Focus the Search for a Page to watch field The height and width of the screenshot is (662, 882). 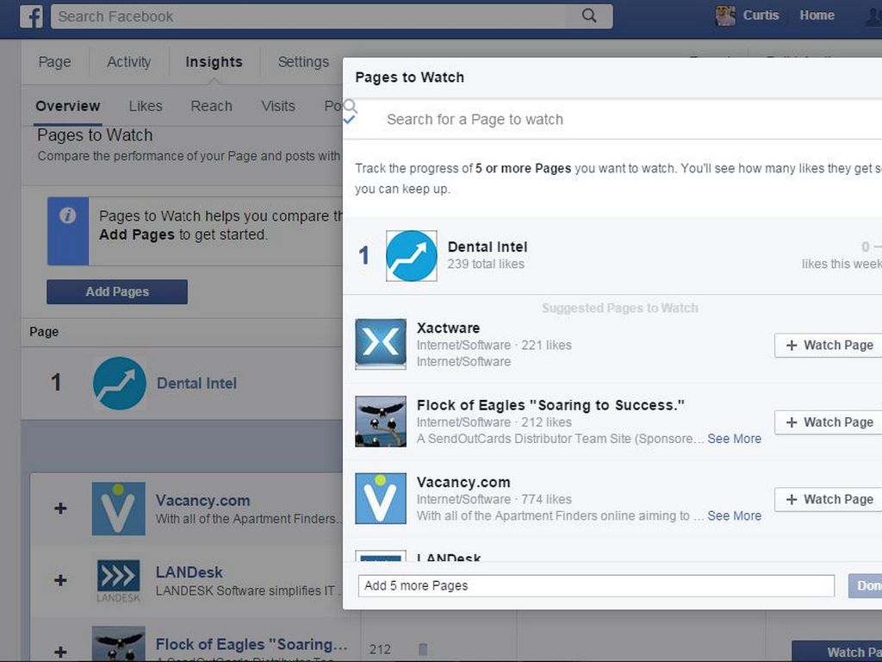click(x=603, y=119)
